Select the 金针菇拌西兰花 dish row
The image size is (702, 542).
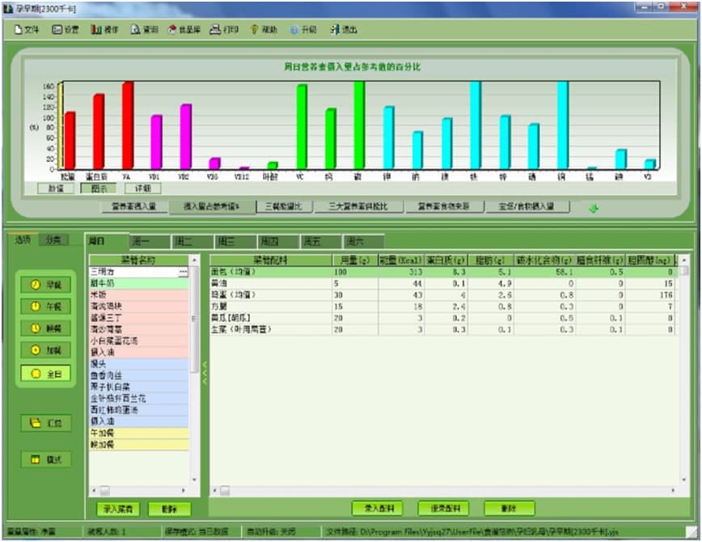(139, 398)
